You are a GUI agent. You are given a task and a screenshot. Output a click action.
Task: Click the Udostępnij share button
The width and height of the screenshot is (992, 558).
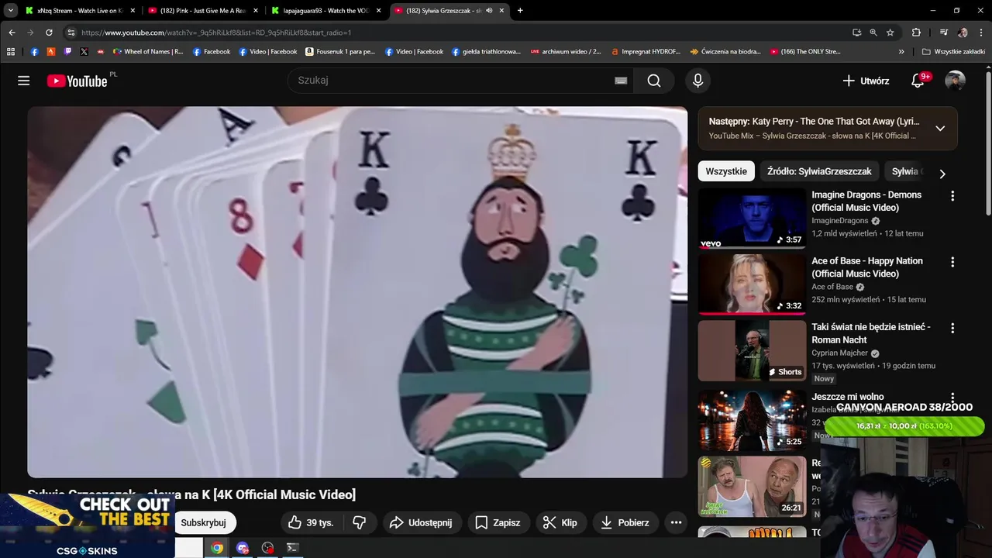pyautogui.click(x=420, y=522)
